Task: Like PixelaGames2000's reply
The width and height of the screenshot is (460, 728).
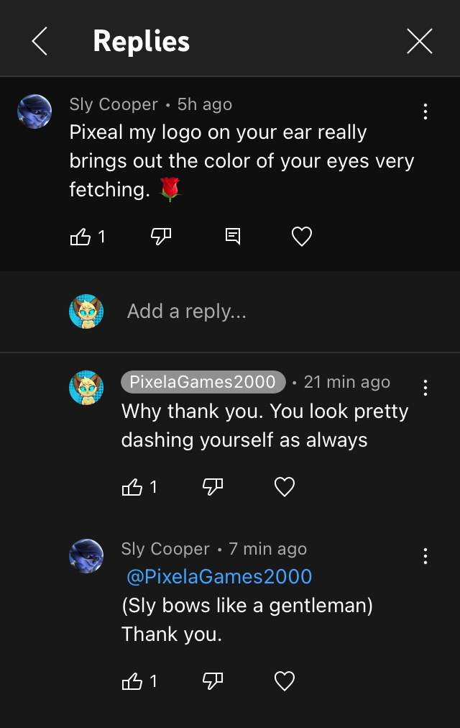Action: point(134,487)
